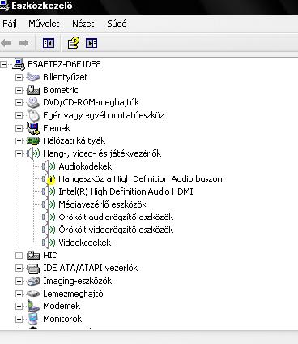This screenshot has width=298, height=344.
Task: Click the camera icon beside Imaging-eszközök
Action: [x=33, y=281]
